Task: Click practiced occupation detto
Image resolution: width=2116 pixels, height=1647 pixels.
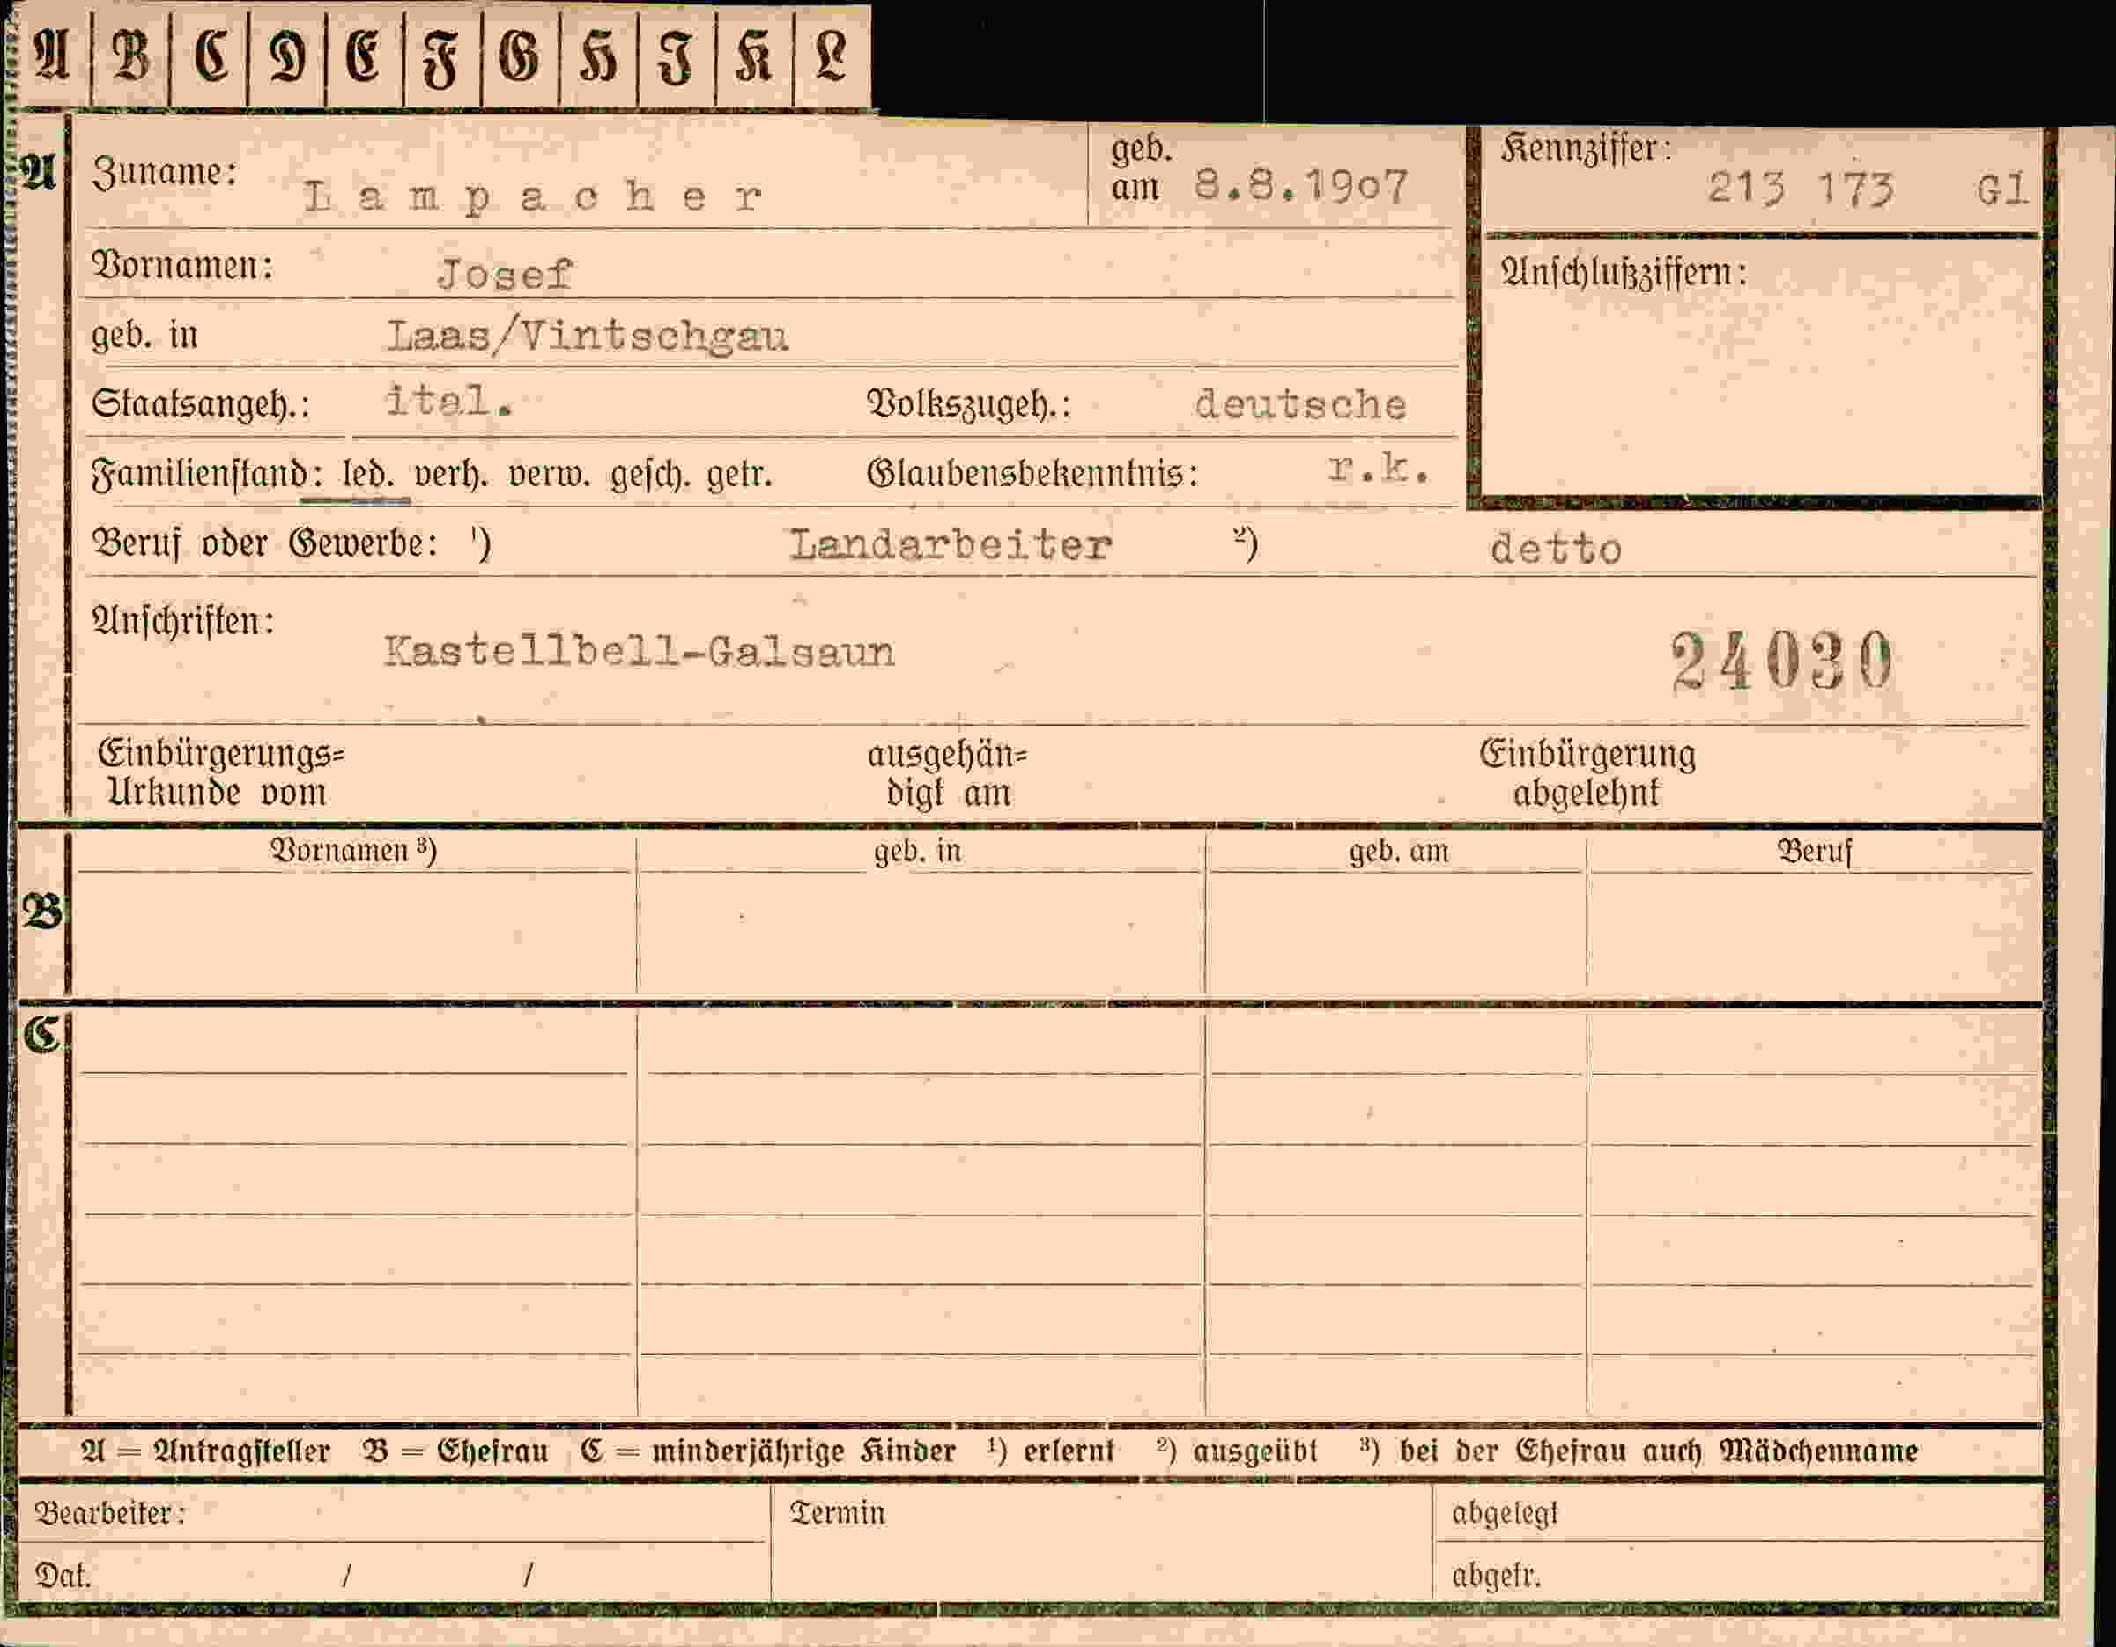Action: (1556, 550)
